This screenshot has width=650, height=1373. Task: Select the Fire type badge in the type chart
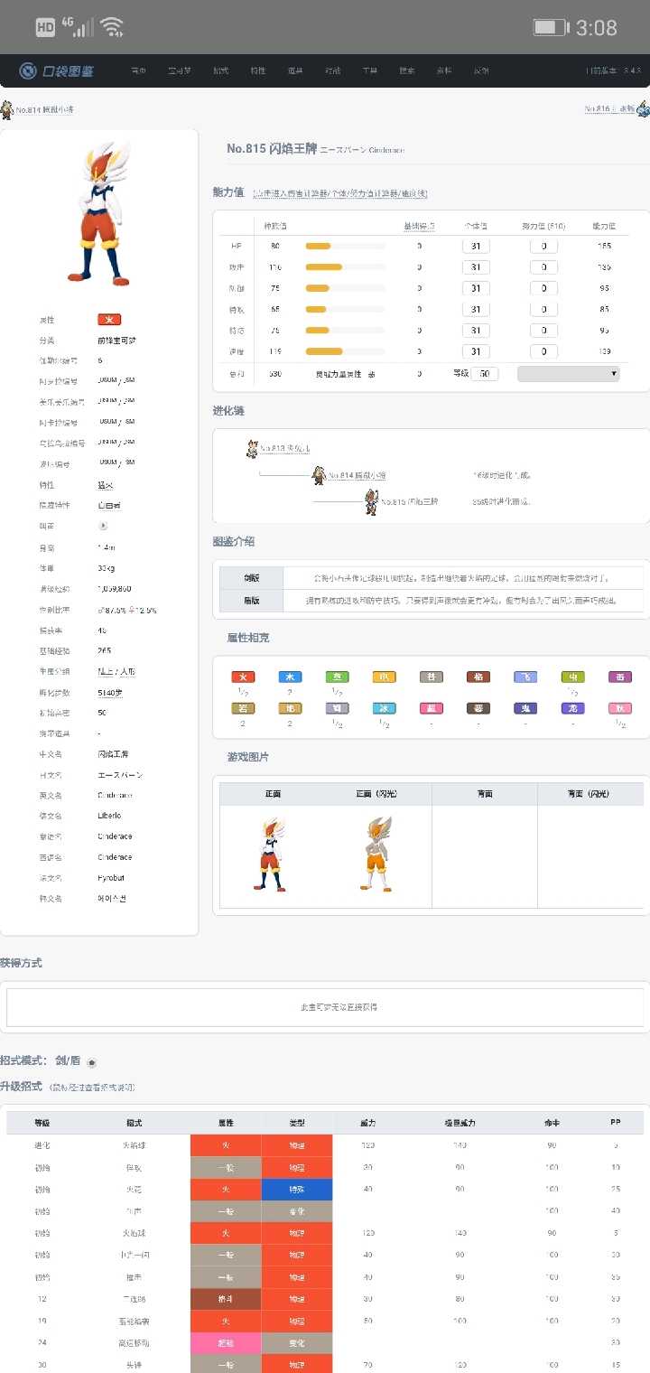click(x=243, y=677)
